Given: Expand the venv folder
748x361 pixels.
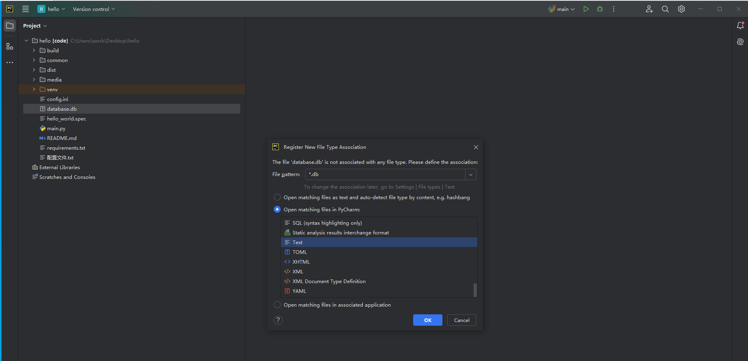Looking at the screenshot, I should point(34,89).
